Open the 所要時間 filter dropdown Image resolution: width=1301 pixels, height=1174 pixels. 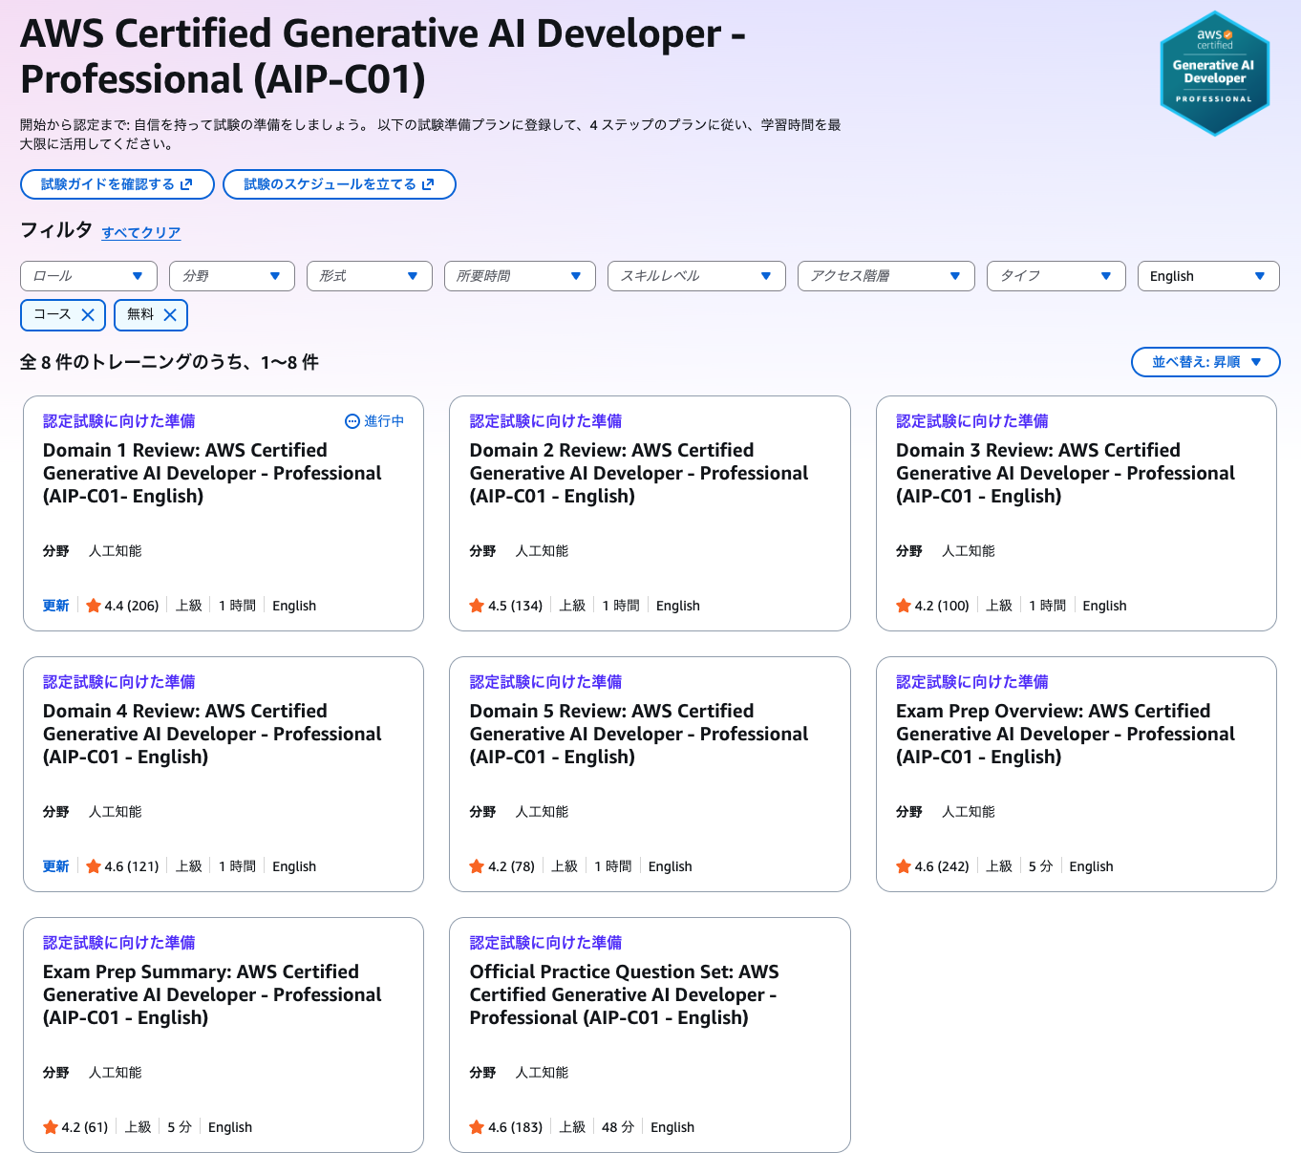[520, 276]
